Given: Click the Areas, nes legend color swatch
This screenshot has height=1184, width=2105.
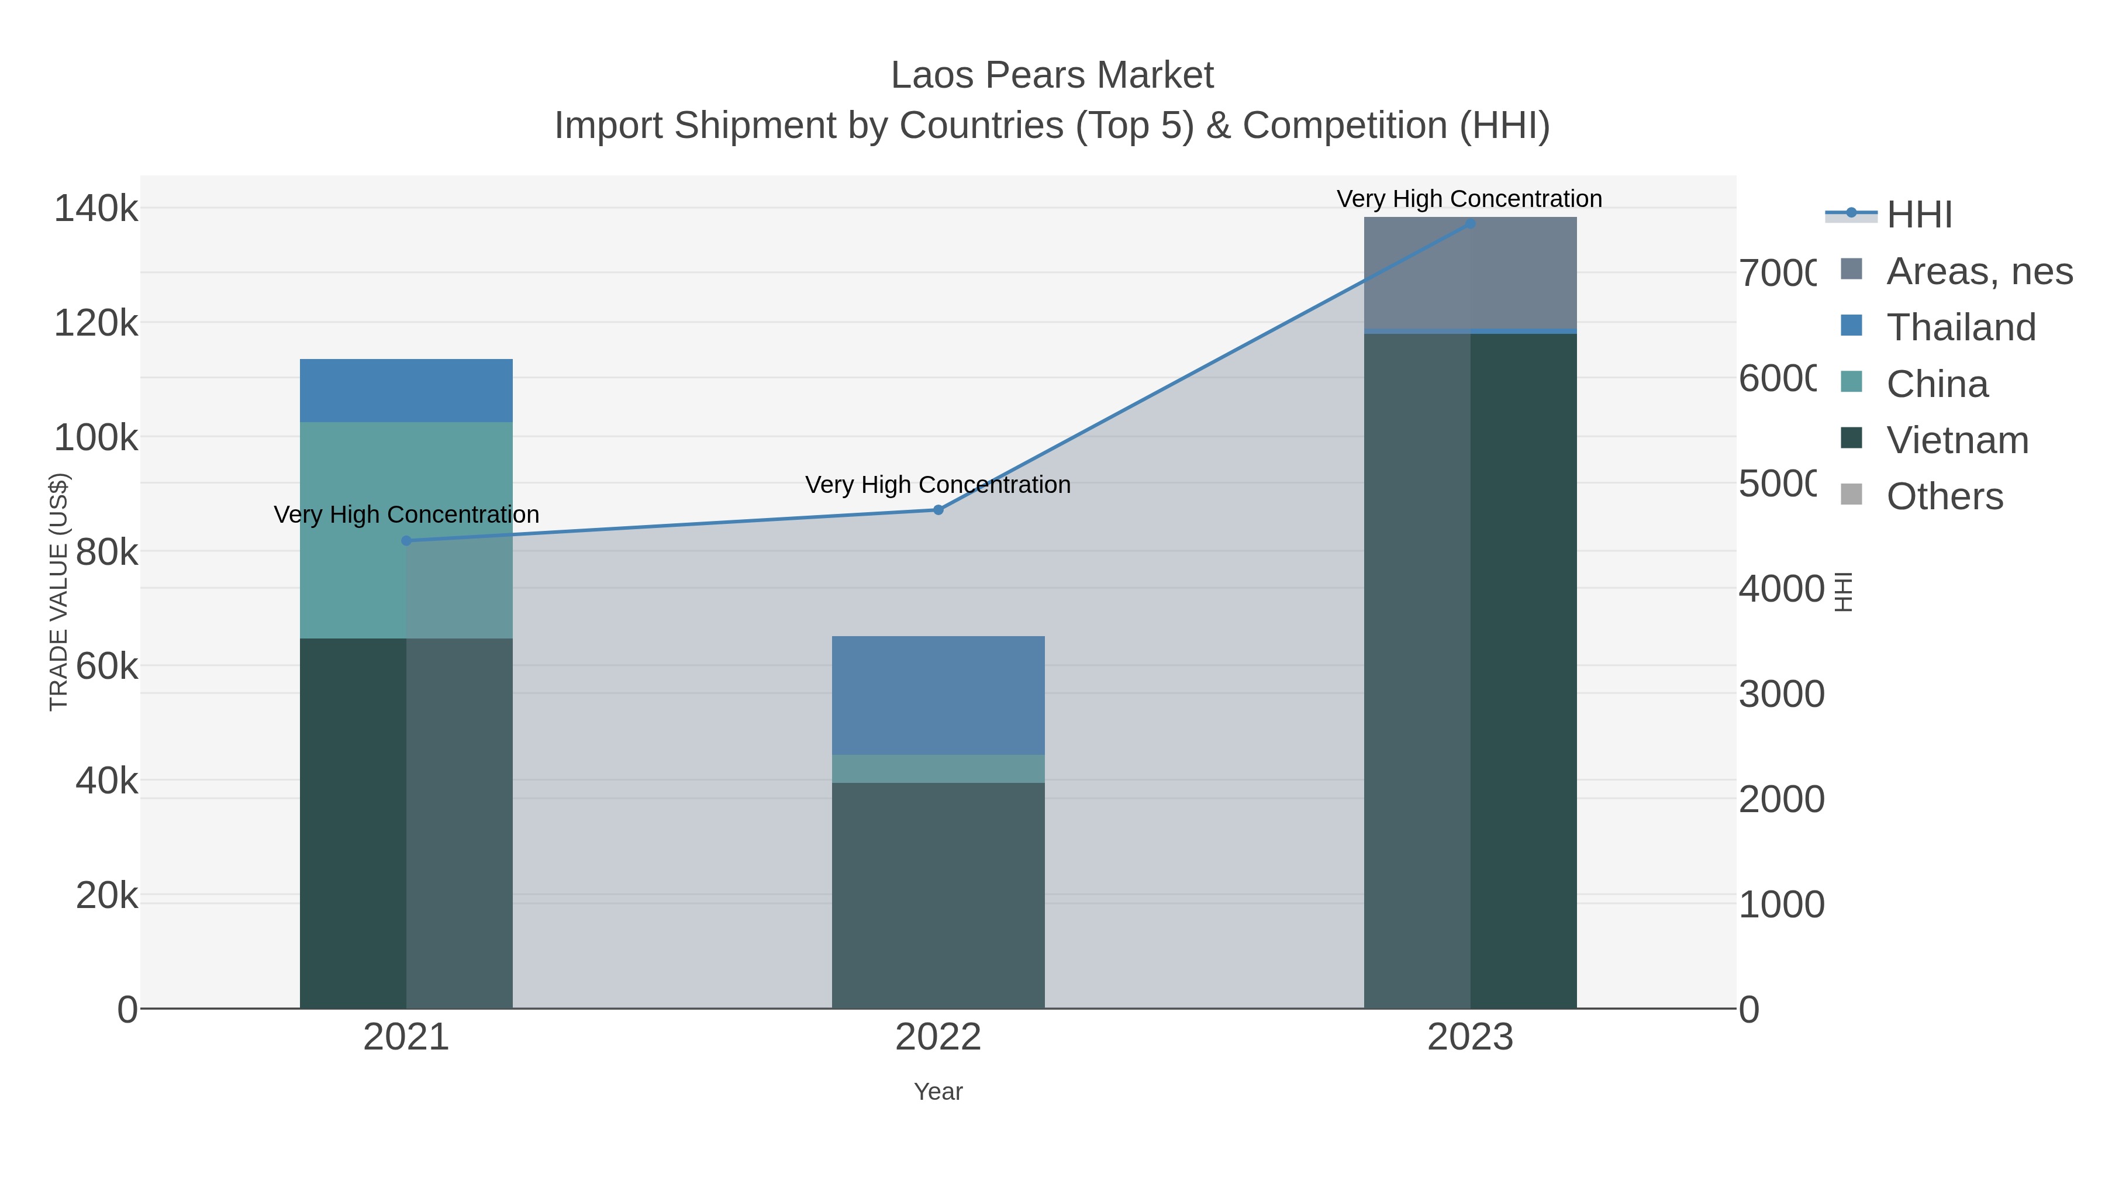Looking at the screenshot, I should [1852, 269].
